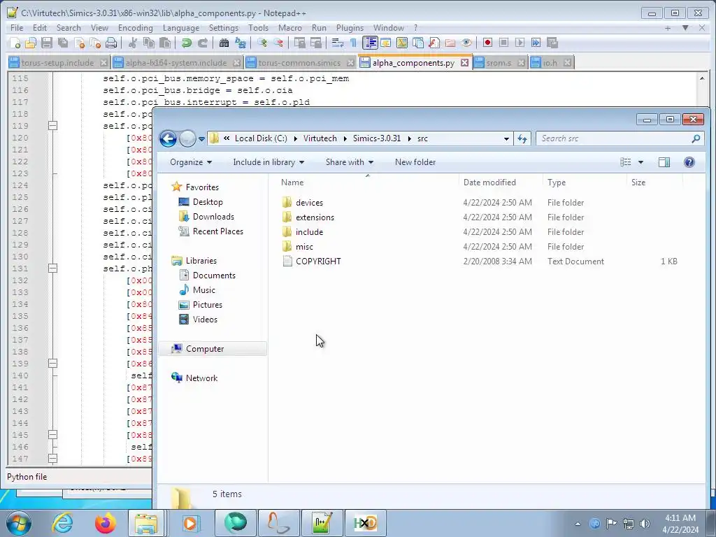Click the Open file toolbar icon
The height and width of the screenshot is (537, 716).
point(31,43)
